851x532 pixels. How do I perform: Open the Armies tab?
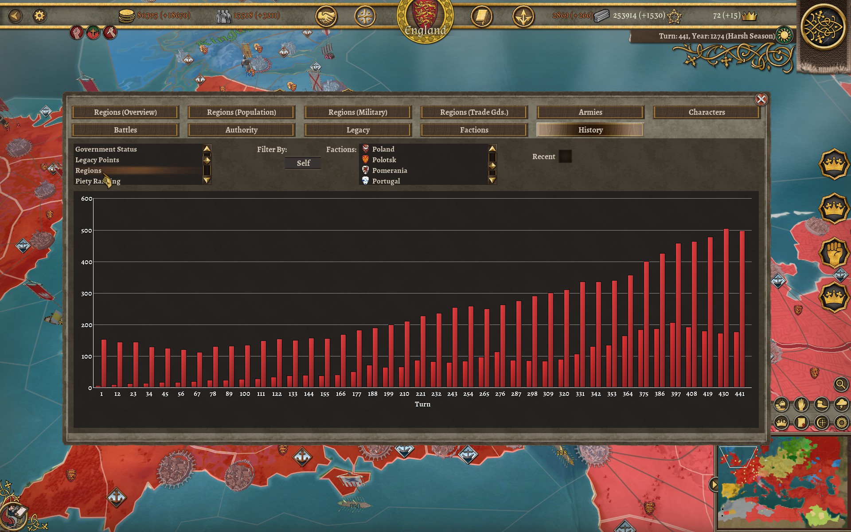tap(590, 112)
